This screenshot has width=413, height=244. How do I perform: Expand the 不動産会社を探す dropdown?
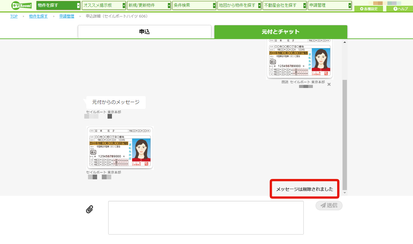285,5
